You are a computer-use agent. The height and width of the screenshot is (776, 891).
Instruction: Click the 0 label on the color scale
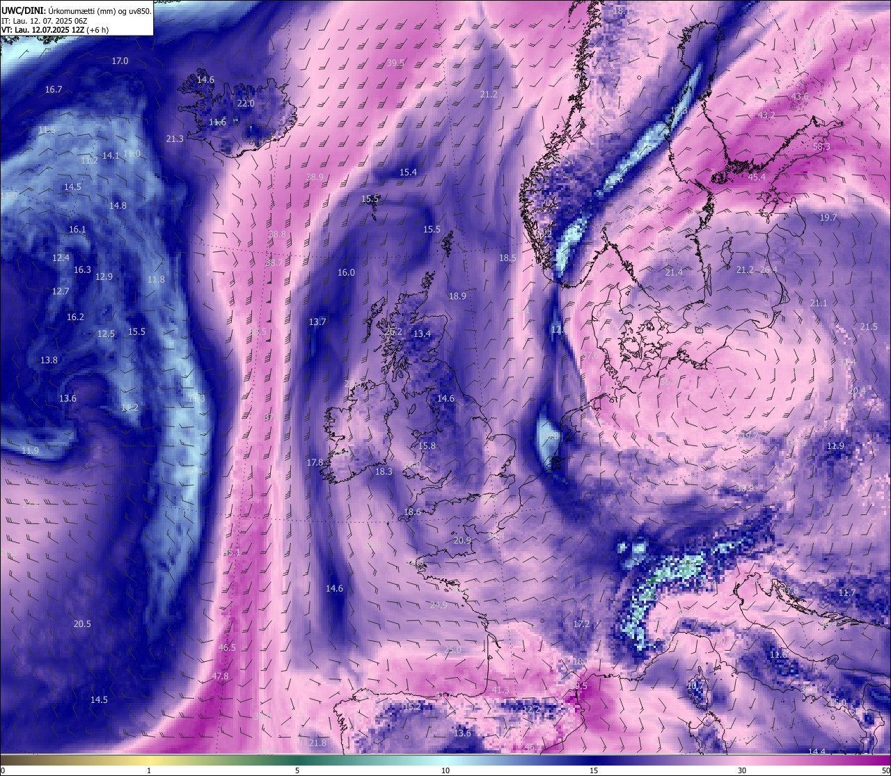pos(3,770)
